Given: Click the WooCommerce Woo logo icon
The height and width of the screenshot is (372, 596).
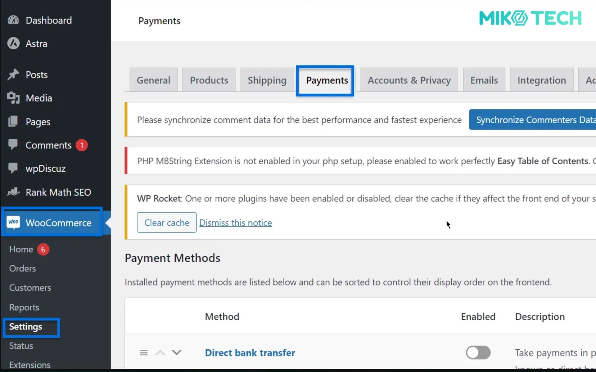Looking at the screenshot, I should click(13, 222).
